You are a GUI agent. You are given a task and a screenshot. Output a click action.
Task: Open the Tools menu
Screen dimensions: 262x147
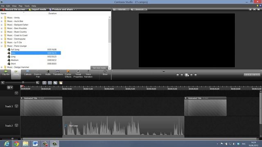27,6
